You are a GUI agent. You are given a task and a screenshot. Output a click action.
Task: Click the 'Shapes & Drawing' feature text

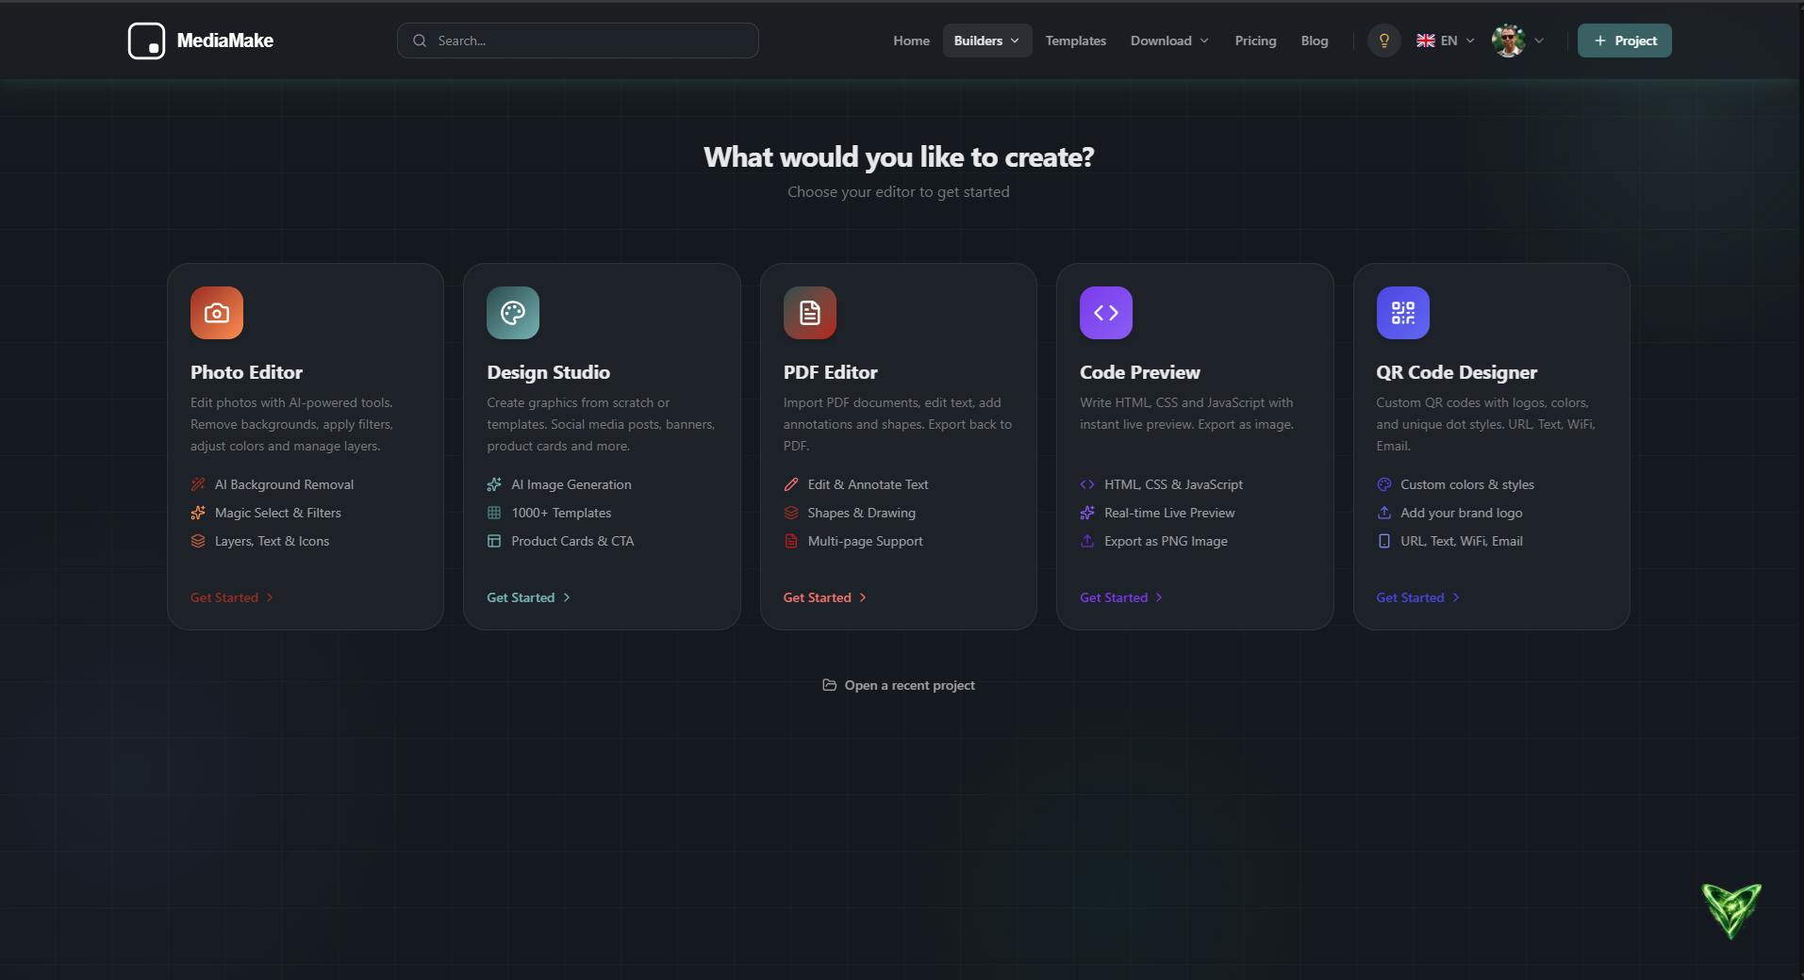[x=862, y=513]
